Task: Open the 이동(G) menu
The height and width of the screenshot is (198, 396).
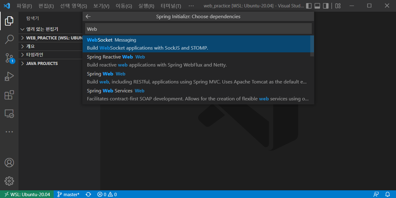Action: pyautogui.click(x=124, y=6)
